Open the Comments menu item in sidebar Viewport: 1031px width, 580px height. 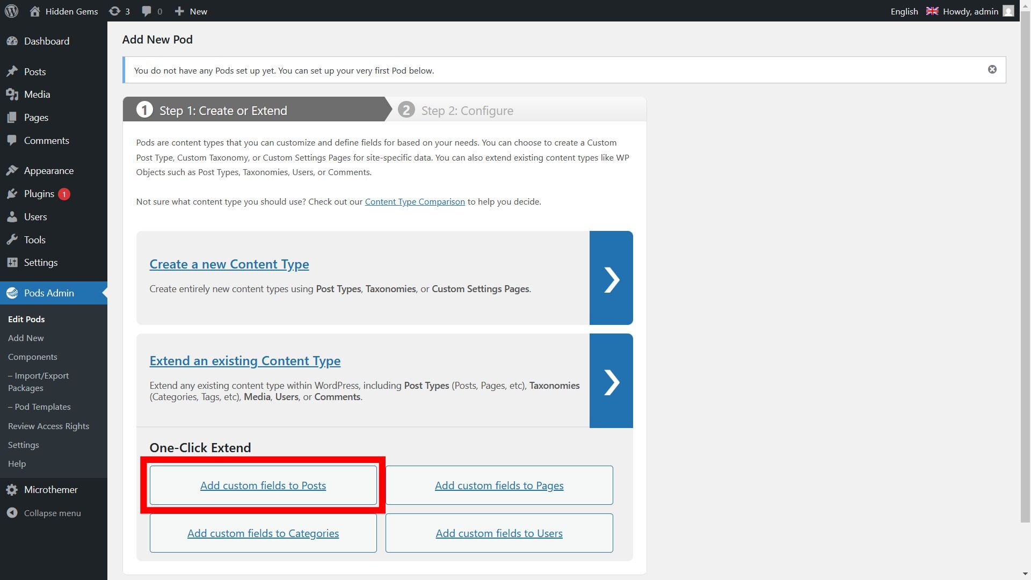[x=54, y=141]
